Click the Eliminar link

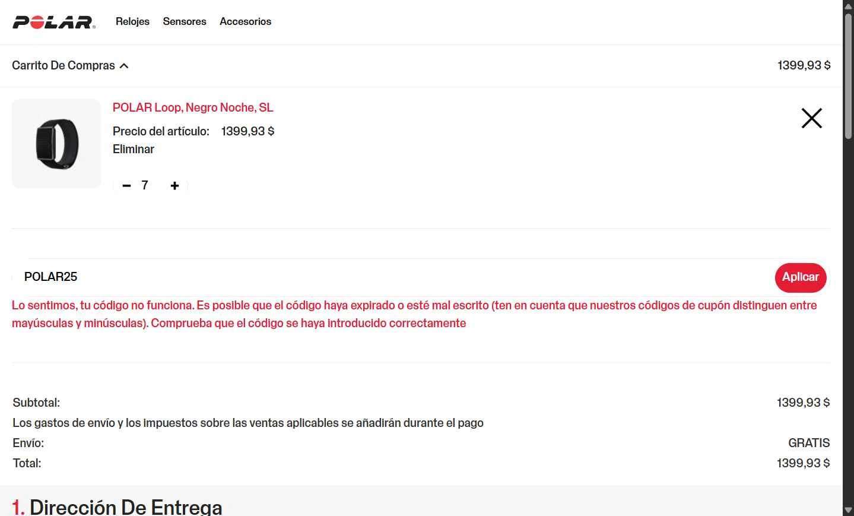pos(134,149)
